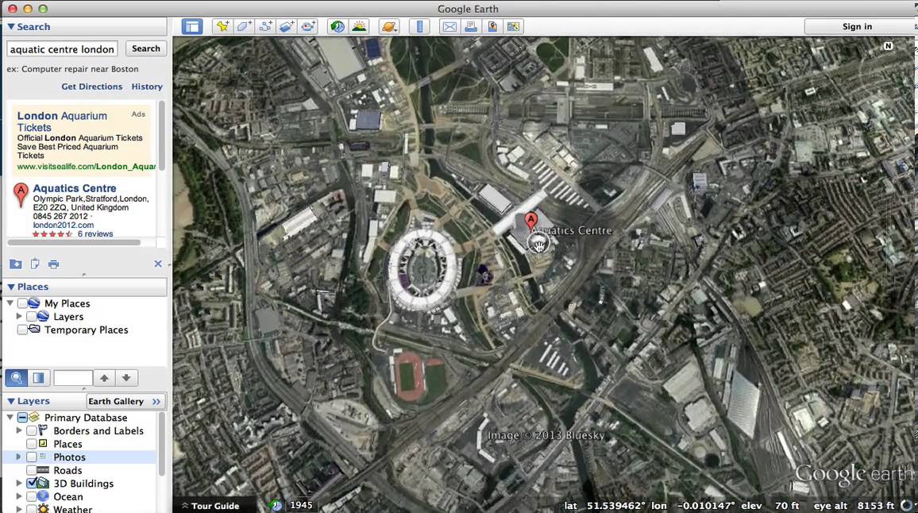The height and width of the screenshot is (513, 918).
Task: Print the current map view
Action: [x=471, y=26]
